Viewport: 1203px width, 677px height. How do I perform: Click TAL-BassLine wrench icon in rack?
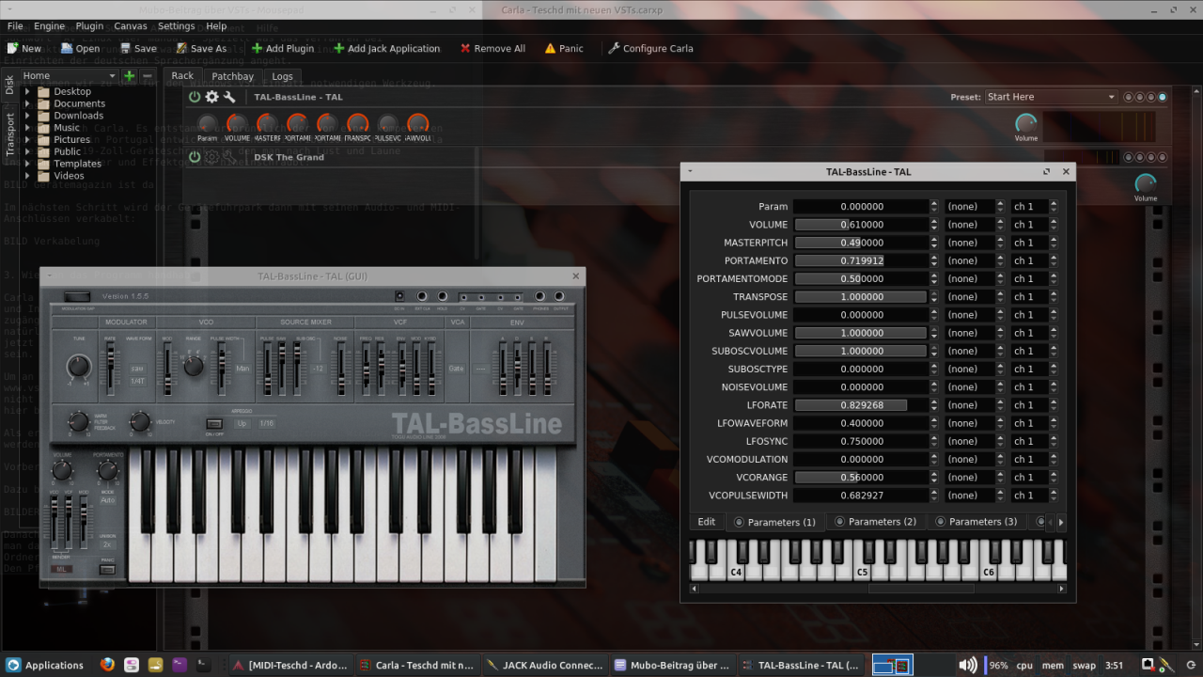[x=228, y=97]
